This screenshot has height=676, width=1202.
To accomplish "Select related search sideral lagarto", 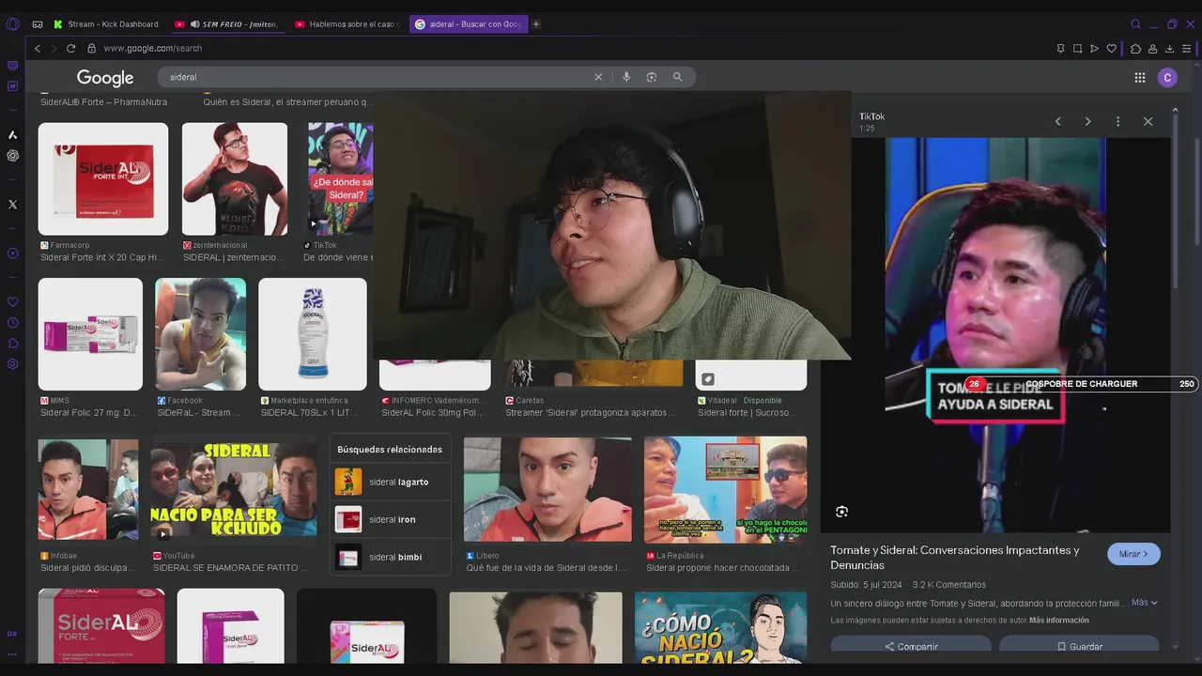I will [390, 482].
